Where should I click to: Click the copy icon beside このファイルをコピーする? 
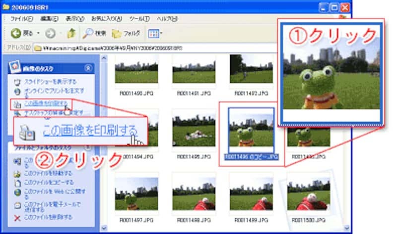point(17,183)
